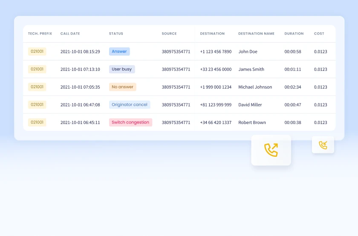Select the Switch congestion status tag
358x236 pixels.
pyautogui.click(x=130, y=122)
